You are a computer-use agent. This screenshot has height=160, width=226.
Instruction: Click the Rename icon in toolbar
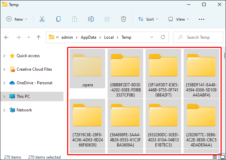tap(91, 19)
